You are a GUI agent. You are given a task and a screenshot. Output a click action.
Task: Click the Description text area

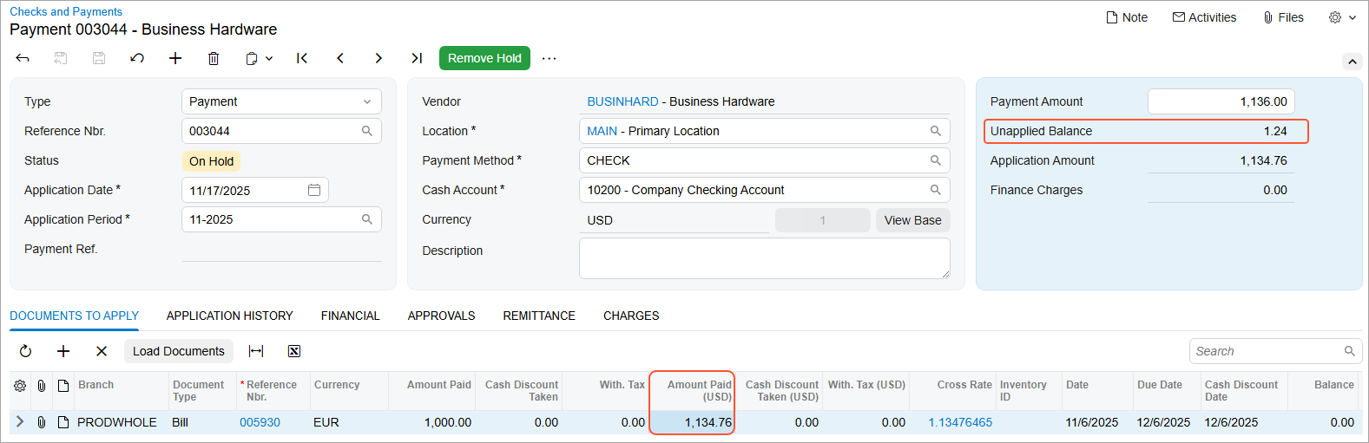coord(764,258)
